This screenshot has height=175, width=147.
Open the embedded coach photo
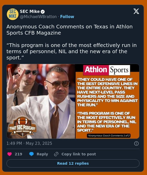point(41,101)
